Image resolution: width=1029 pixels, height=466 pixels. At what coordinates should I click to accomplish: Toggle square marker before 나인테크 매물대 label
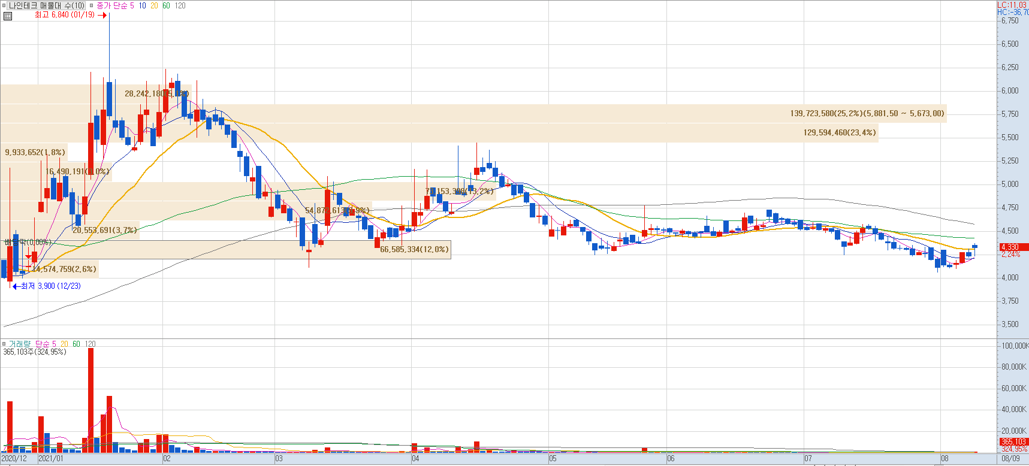click(4, 5)
